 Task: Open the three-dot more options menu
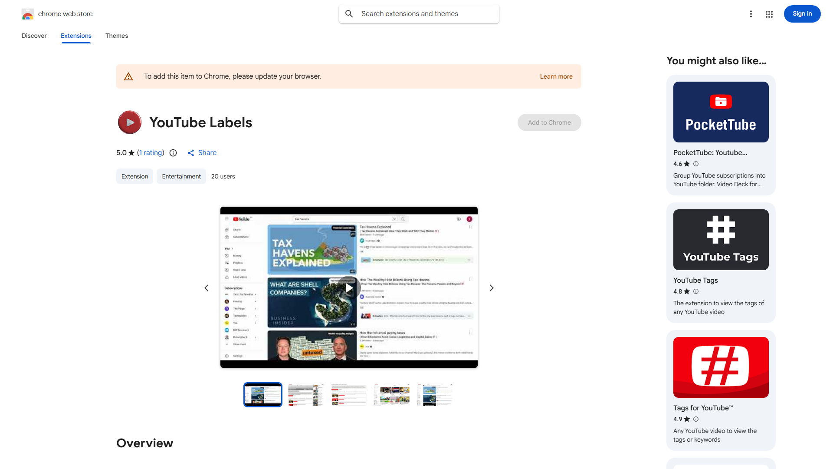click(x=751, y=13)
